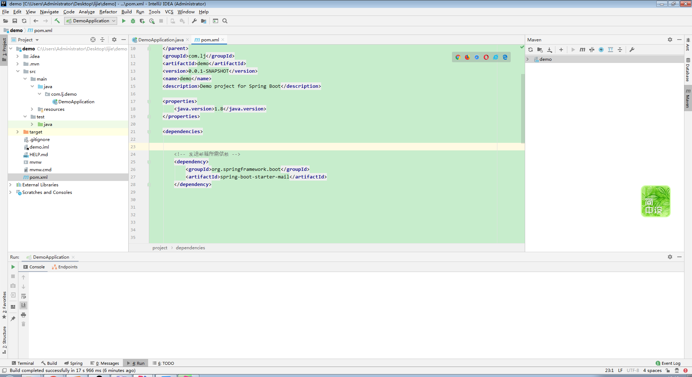692x377 pixels.
Task: Expand the demo Maven project node
Action: pos(528,59)
